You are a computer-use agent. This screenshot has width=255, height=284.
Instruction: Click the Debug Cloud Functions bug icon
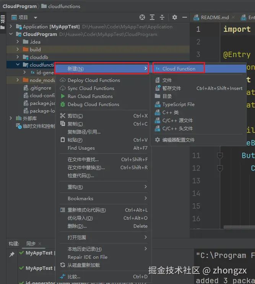[63, 104]
